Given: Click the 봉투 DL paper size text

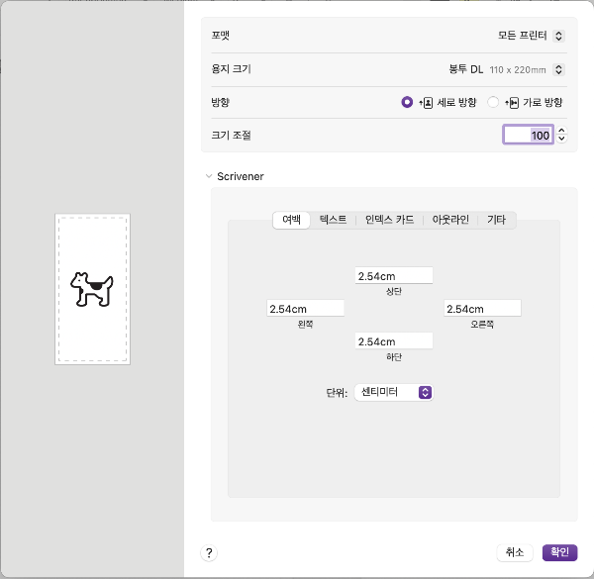Looking at the screenshot, I should 466,69.
